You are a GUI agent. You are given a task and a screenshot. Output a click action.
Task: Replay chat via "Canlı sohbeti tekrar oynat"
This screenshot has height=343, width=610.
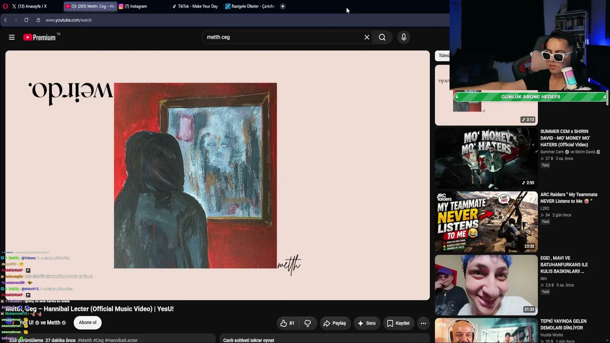249,340
